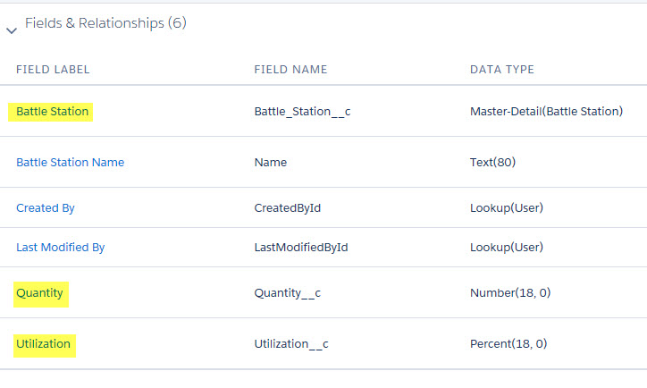Viewport: 647px width, 388px height.
Task: Select the Battle_Station__c field name cell
Action: coord(308,112)
